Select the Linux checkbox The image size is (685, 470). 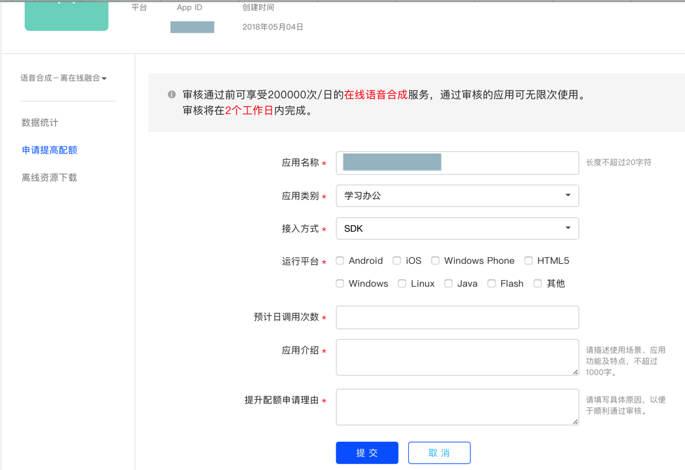click(402, 283)
